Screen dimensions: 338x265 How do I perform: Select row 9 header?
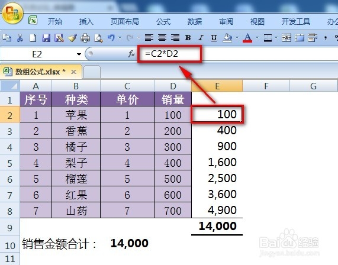[x=10, y=227]
